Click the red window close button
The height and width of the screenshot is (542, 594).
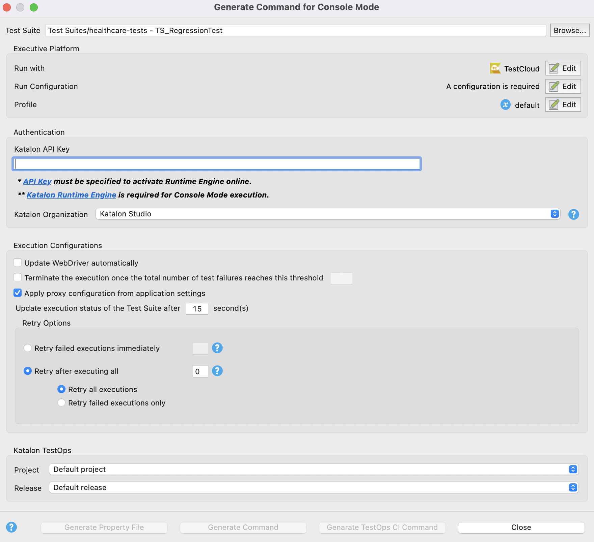pos(7,7)
